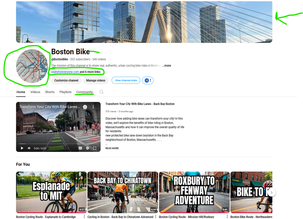Screen dimensions: 303x219
Task: Advance the For You carousel arrow
Action: click(271, 193)
